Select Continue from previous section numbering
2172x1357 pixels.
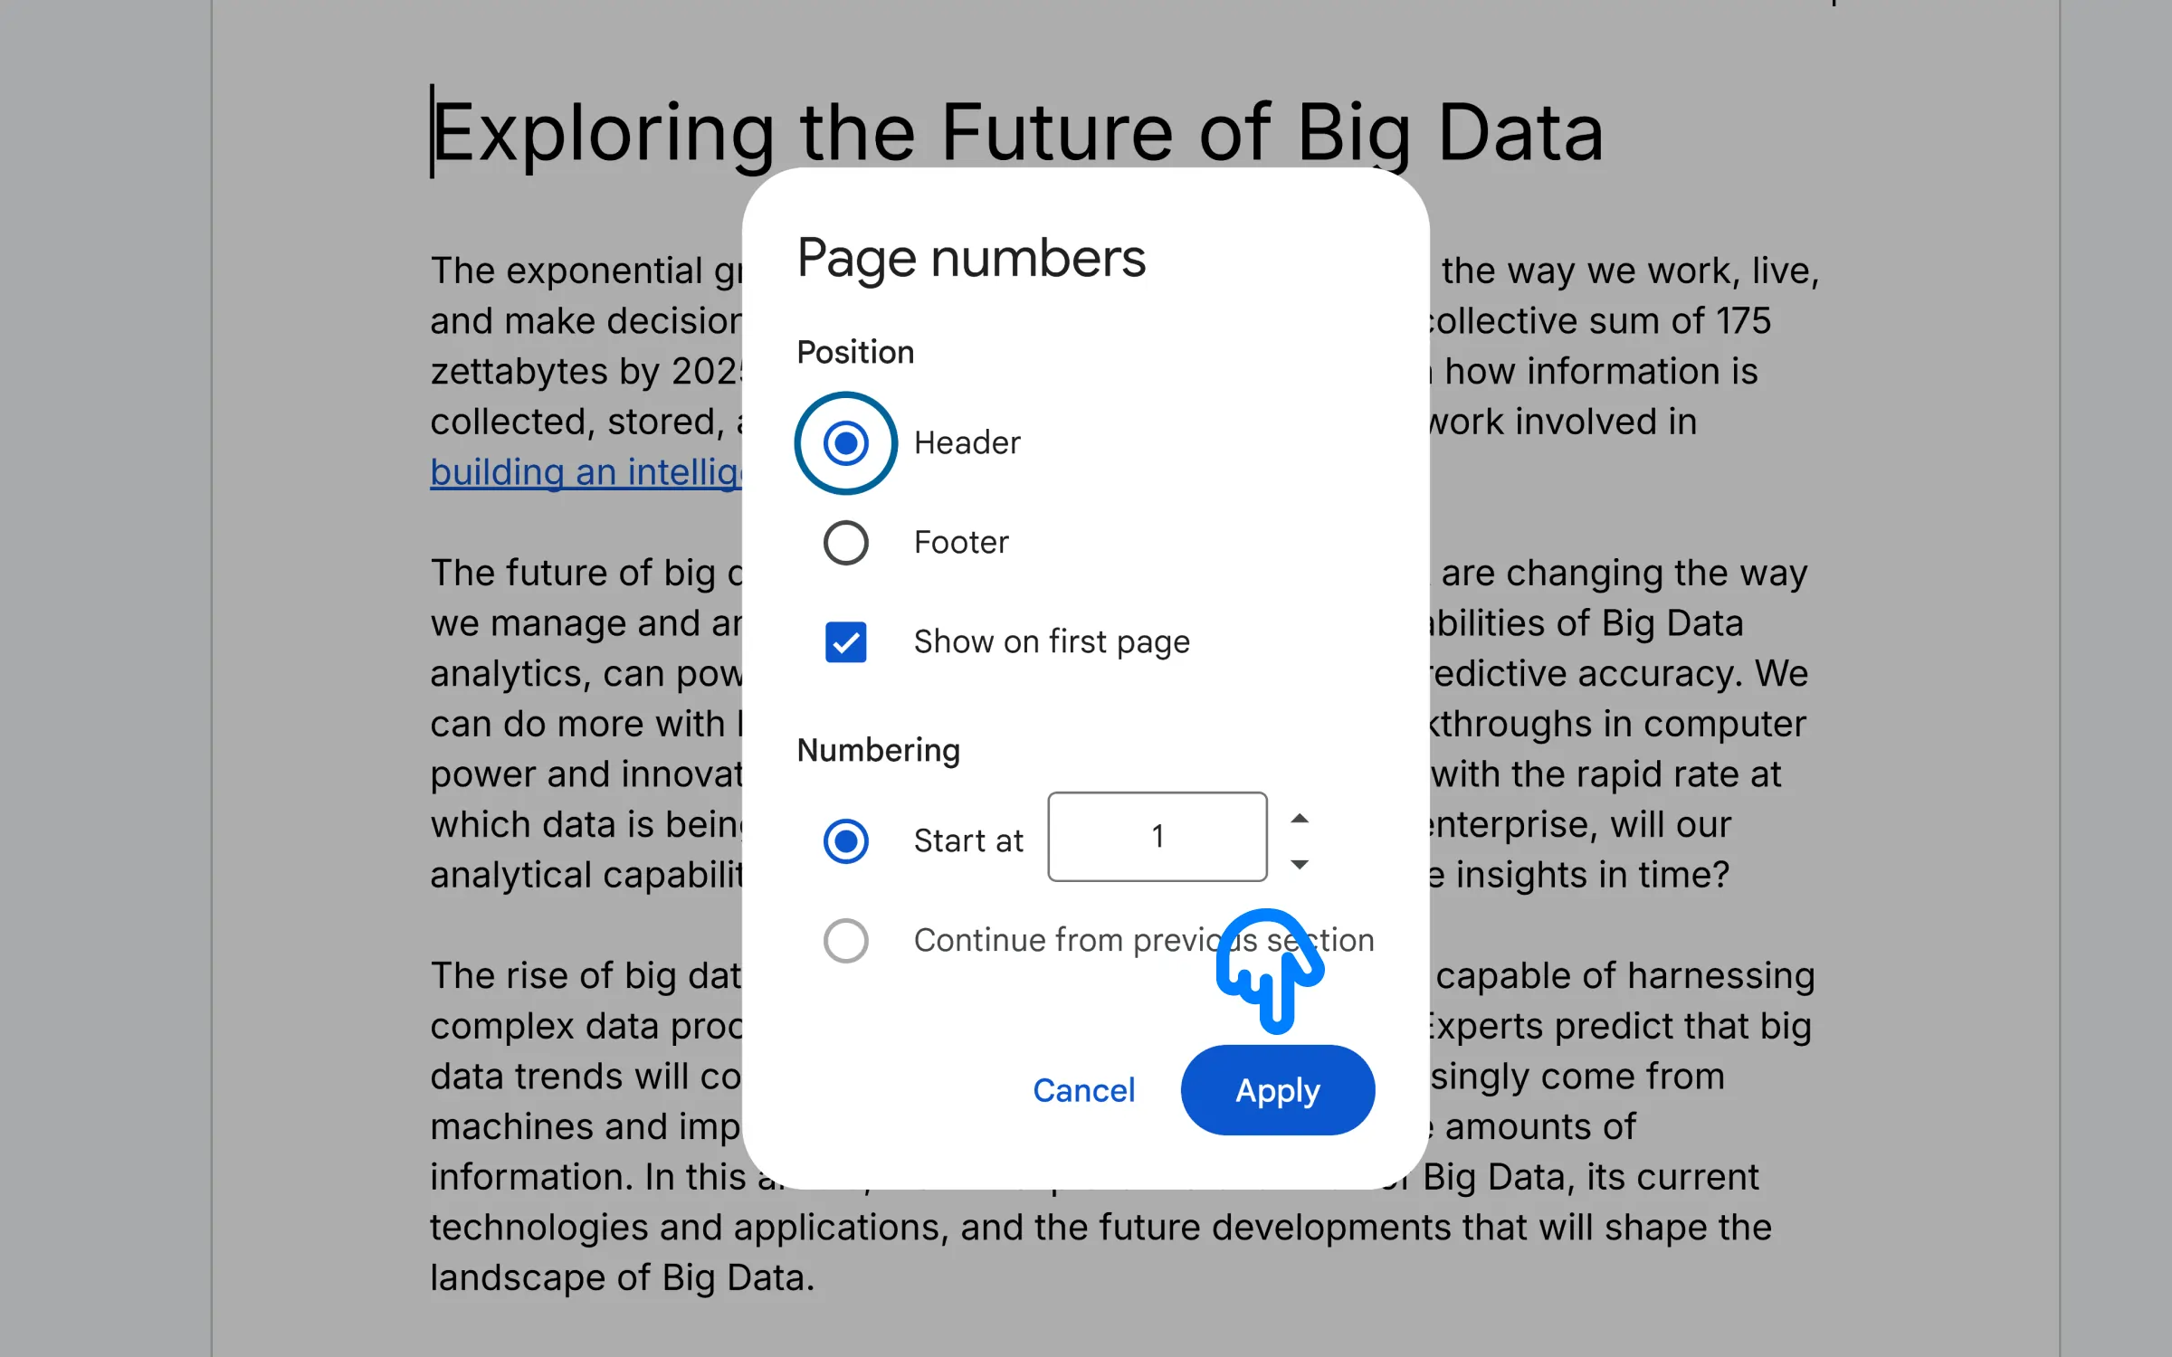coord(844,940)
